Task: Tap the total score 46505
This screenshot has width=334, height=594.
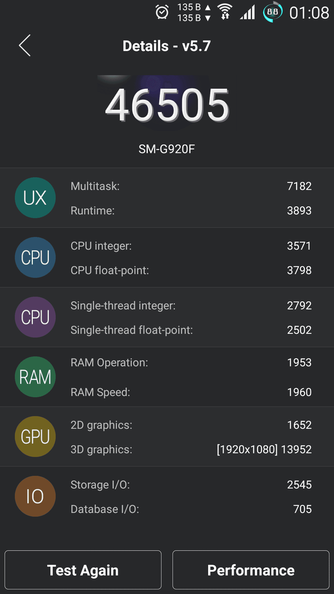Action: pos(167,105)
